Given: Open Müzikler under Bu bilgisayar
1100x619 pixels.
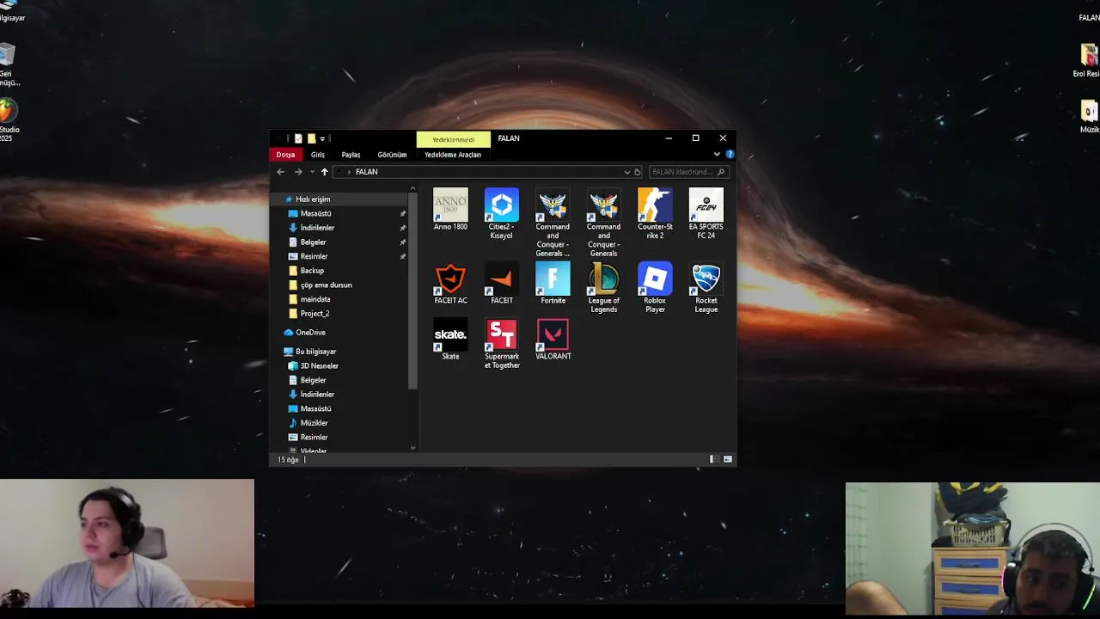Looking at the screenshot, I should tap(314, 423).
